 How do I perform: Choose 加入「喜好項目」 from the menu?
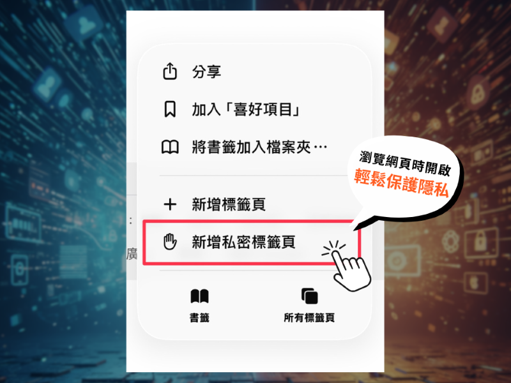(246, 109)
